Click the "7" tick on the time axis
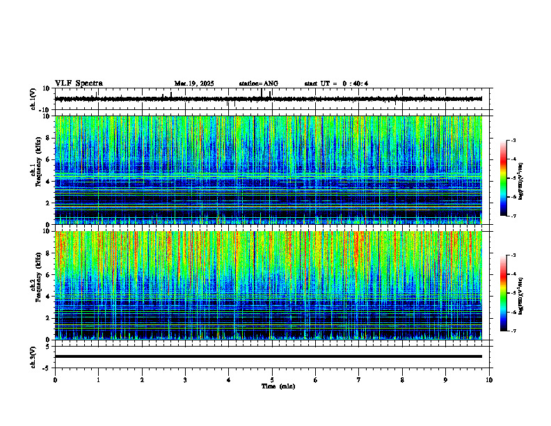The image size is (551, 426). pos(359,380)
